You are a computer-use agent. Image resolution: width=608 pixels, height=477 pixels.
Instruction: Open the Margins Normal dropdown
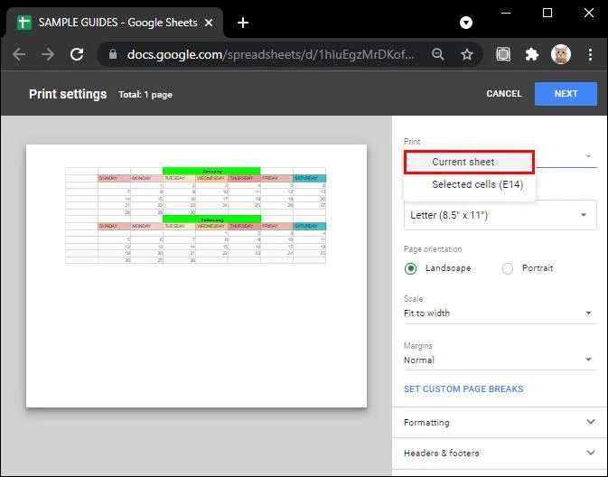(x=500, y=360)
